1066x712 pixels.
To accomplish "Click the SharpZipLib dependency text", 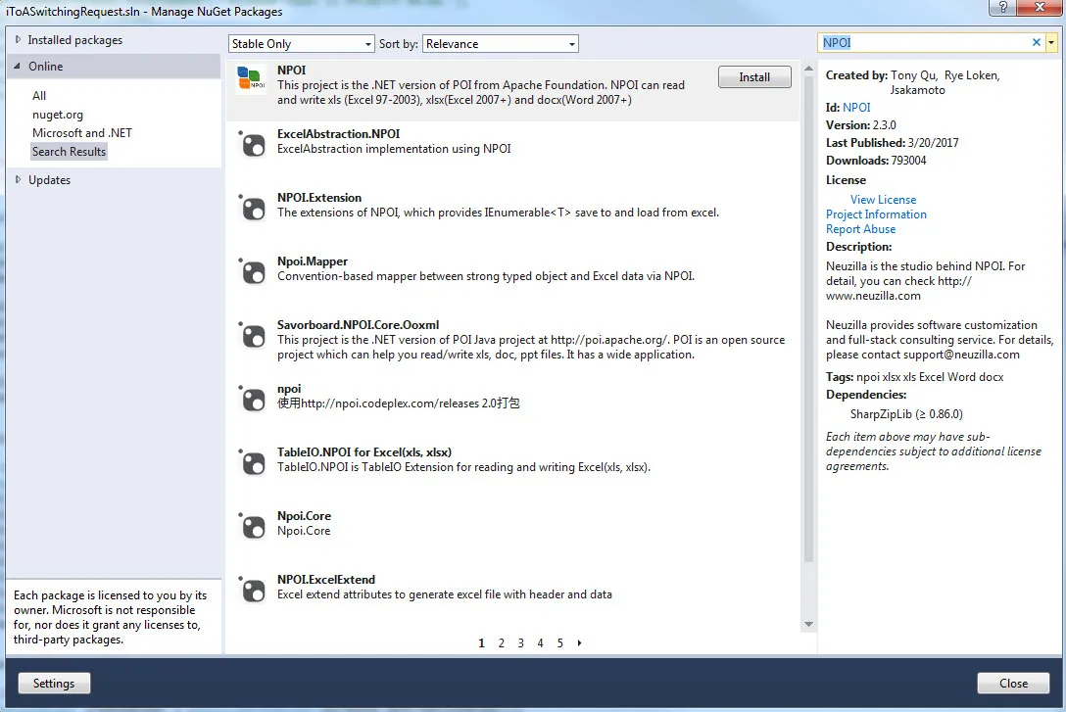I will click(x=906, y=413).
